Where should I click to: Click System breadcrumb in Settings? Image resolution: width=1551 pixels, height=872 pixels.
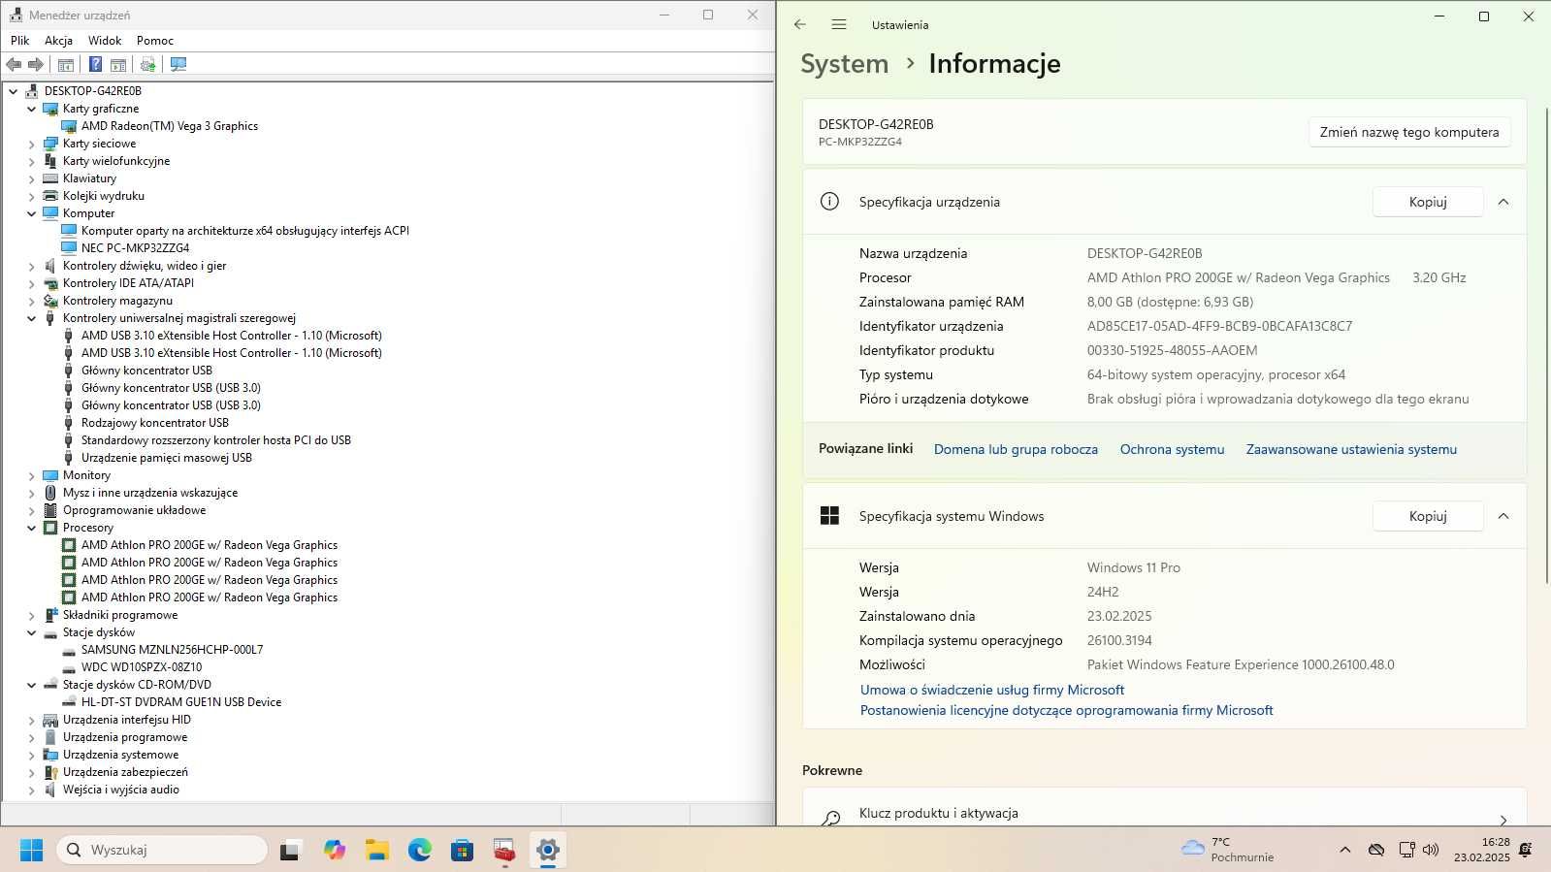(x=844, y=64)
